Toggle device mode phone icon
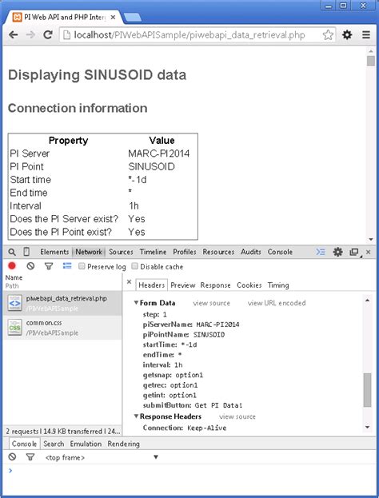 tap(26, 252)
